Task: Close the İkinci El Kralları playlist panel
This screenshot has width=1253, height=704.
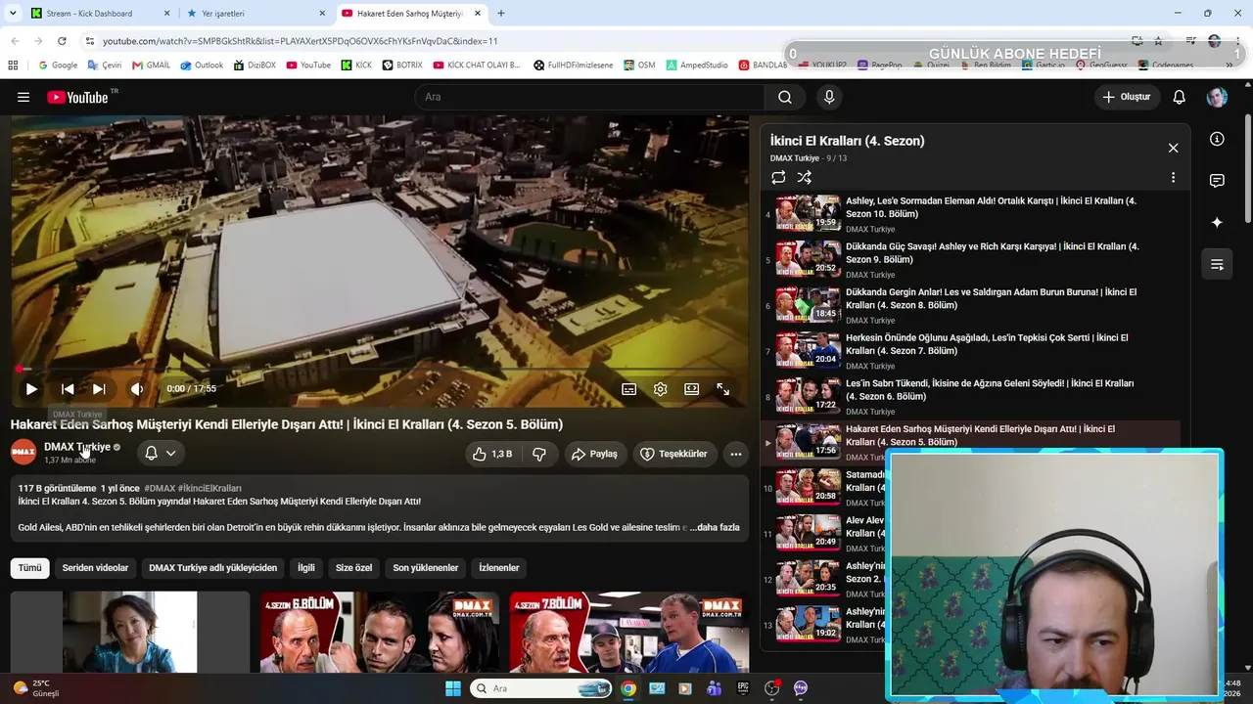Action: point(1173,148)
